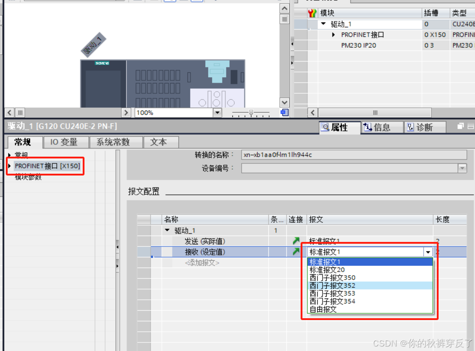The width and height of the screenshot is (475, 351).
Task: Choose 自由报文 from the list
Action: (370, 309)
